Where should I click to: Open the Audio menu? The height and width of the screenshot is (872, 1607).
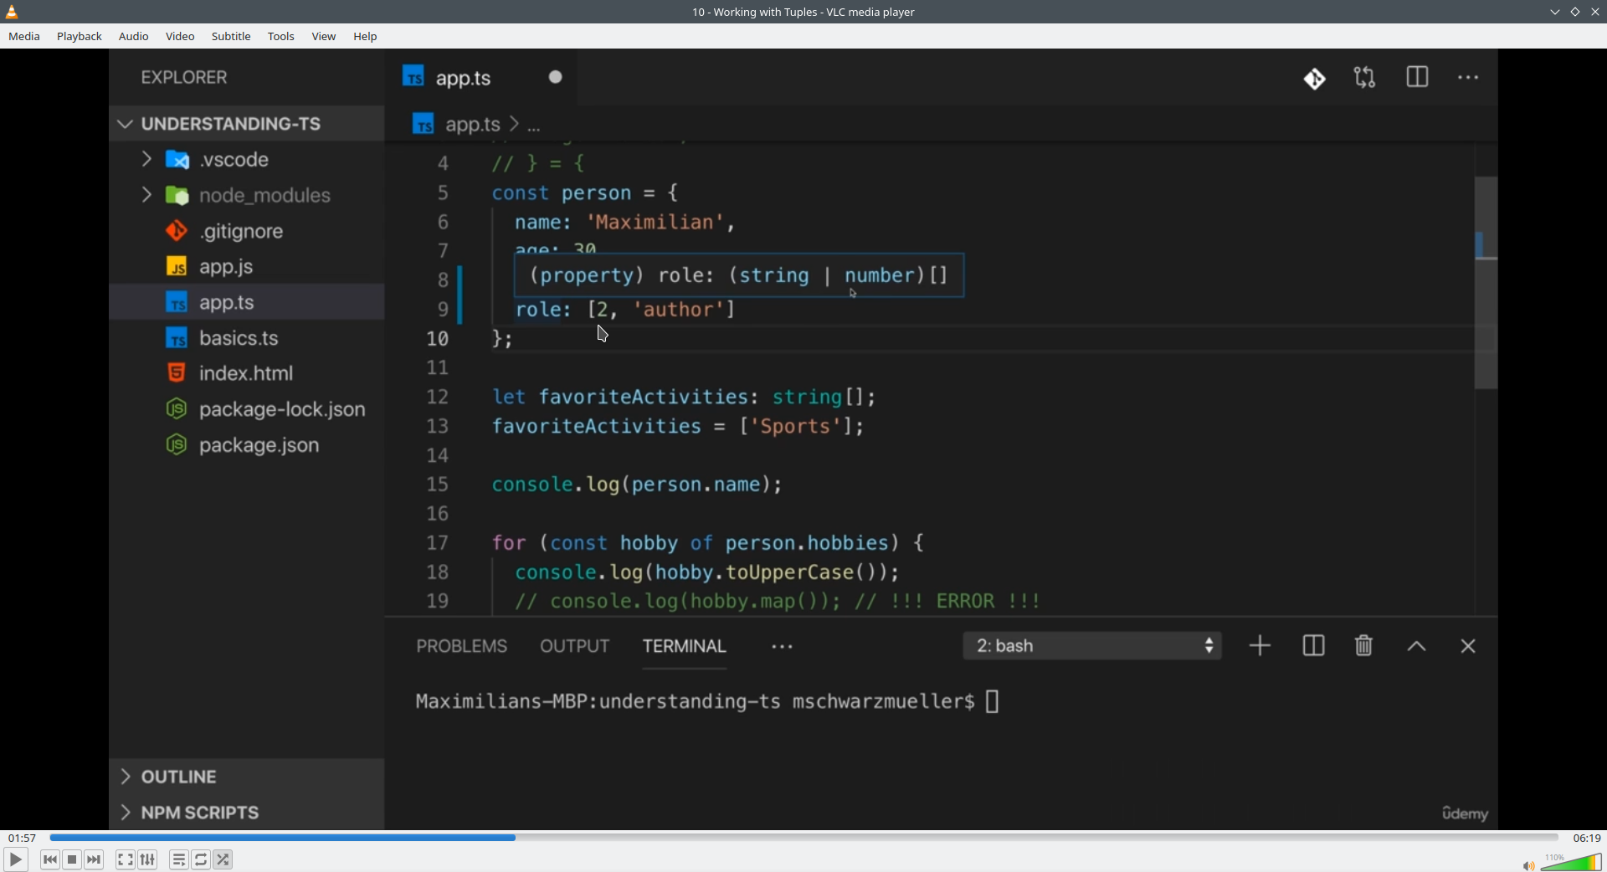click(134, 37)
